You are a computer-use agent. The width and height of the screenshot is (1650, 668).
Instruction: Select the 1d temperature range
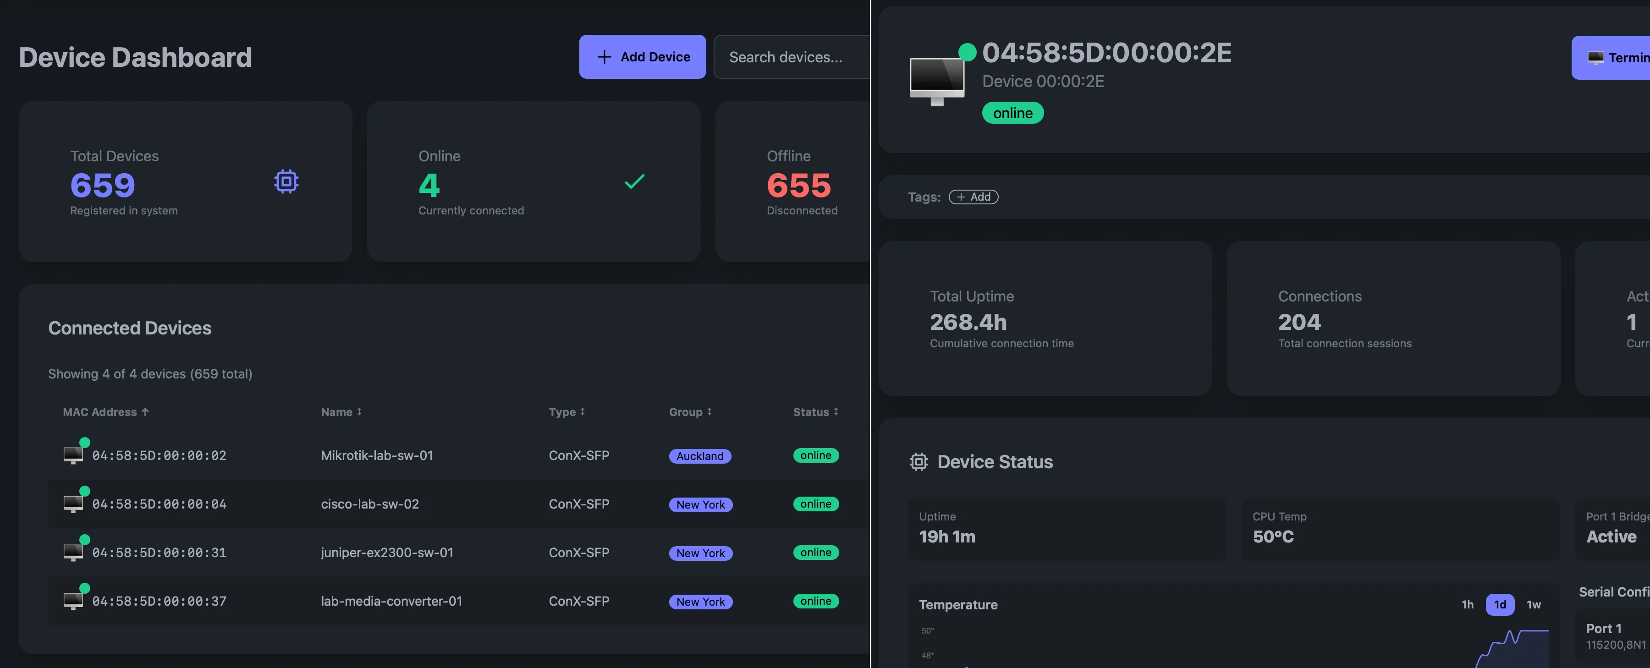(x=1500, y=605)
